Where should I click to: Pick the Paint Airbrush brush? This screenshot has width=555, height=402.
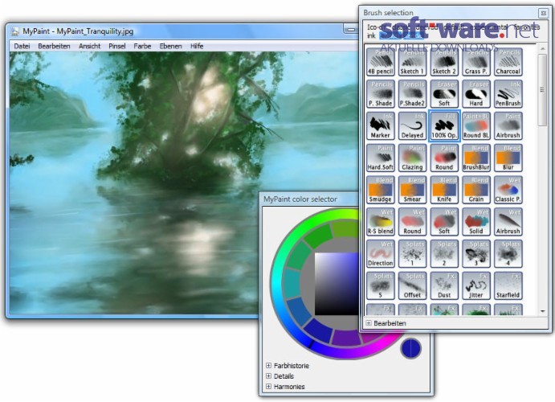pos(508,125)
